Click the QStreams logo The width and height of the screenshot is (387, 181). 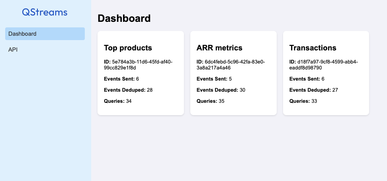[45, 12]
